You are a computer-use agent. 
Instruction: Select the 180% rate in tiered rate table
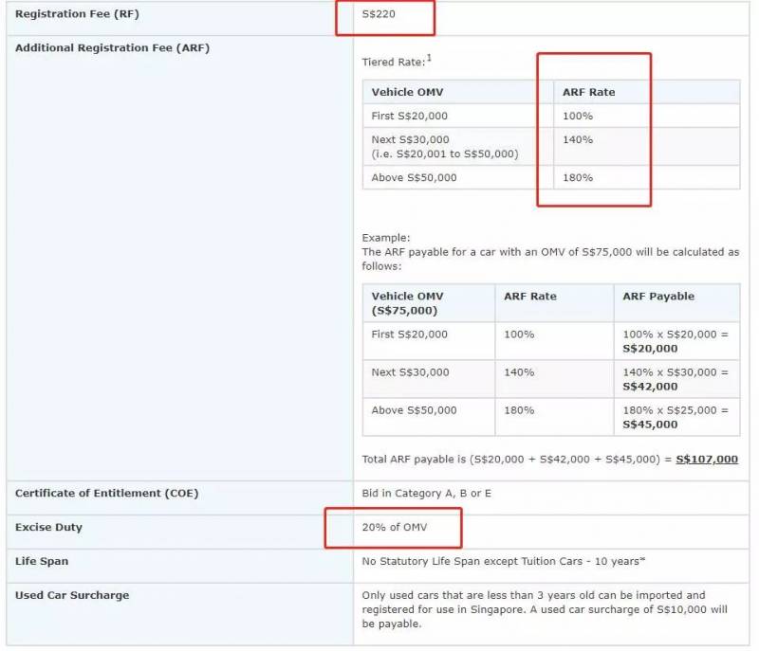577,177
